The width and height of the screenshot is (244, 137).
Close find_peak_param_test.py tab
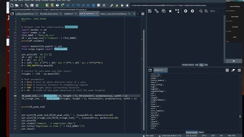pyautogui.click(x=61, y=14)
